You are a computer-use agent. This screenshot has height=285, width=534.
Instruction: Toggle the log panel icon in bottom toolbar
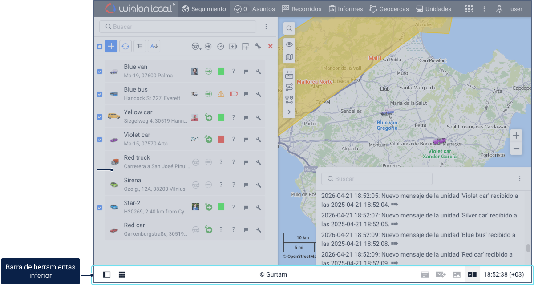pyautogui.click(x=472, y=275)
